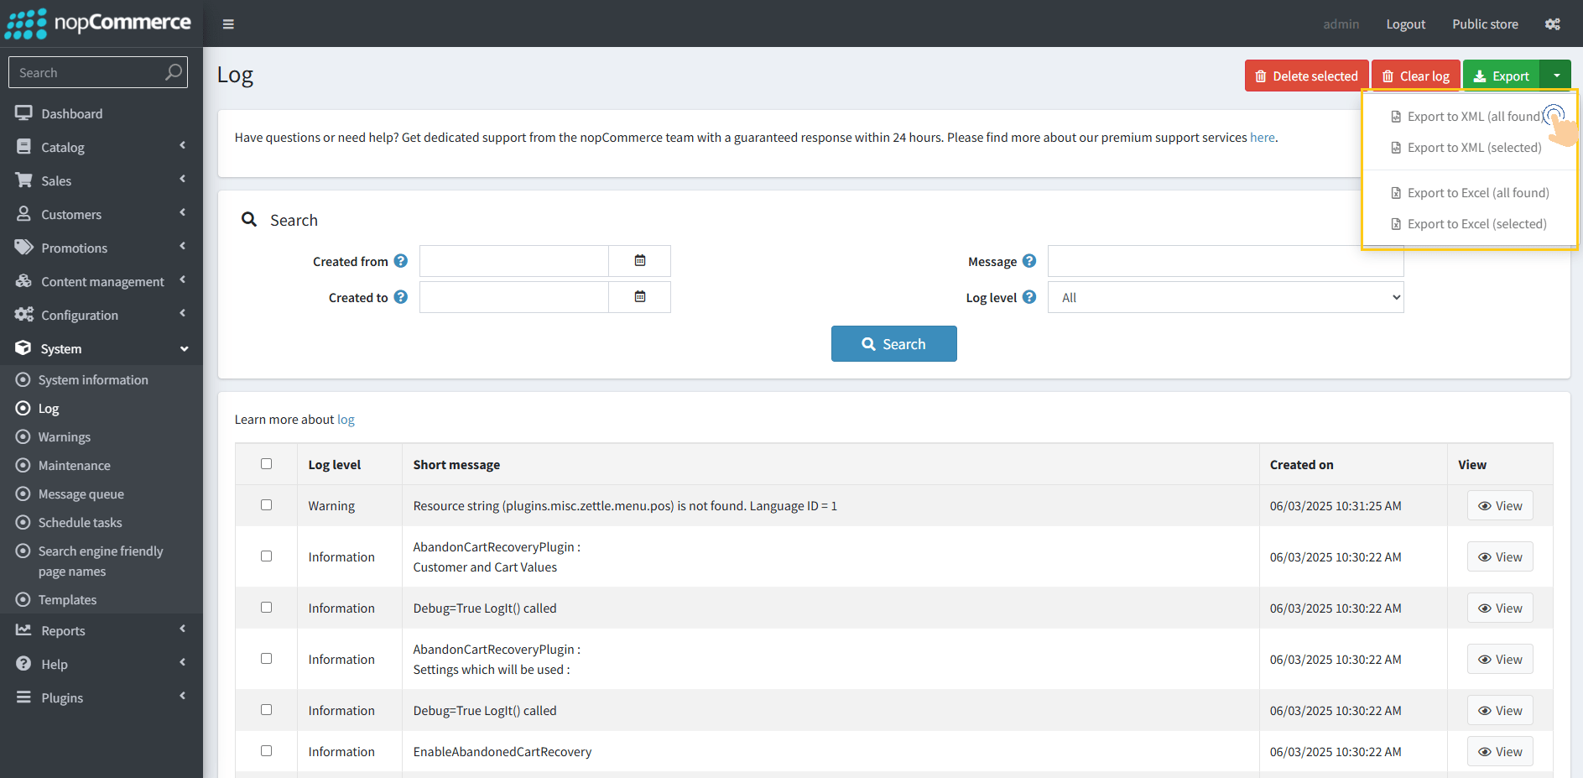Open calendar picker for Created to
Viewport: 1583px width, 778px height.
click(639, 297)
